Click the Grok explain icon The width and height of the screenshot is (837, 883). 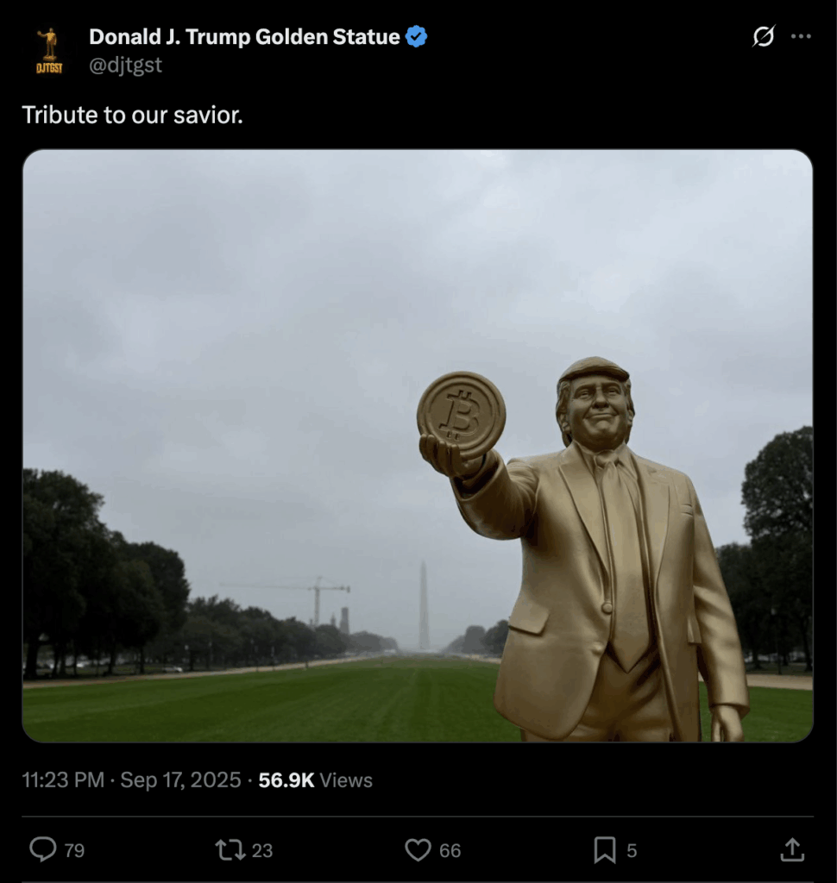point(764,37)
